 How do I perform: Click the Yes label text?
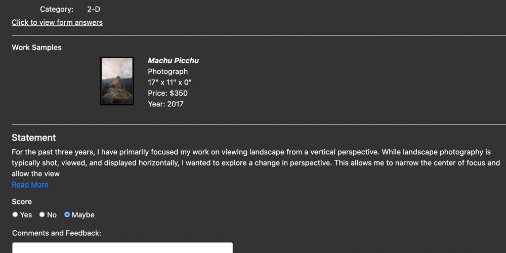(x=26, y=215)
